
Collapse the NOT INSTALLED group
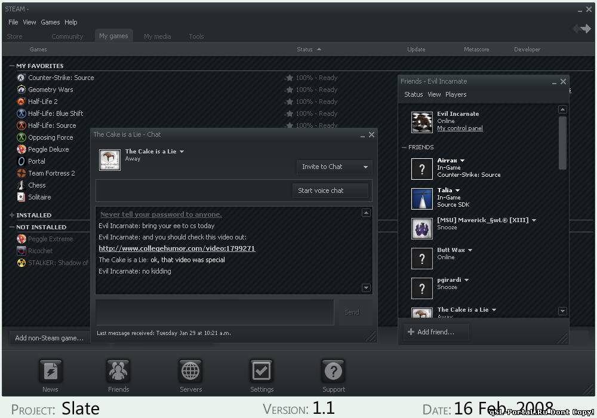(12, 227)
